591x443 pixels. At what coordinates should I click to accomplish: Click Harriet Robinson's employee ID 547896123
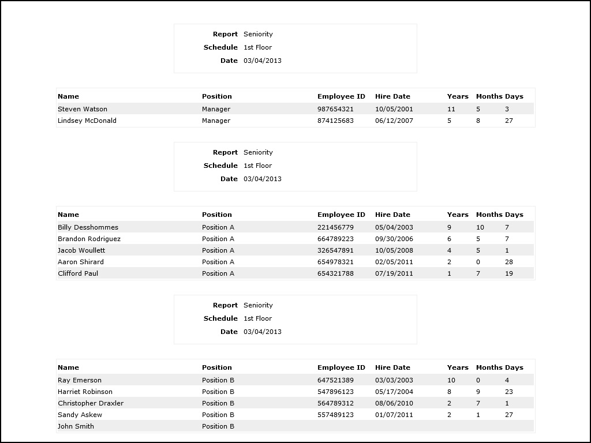click(335, 392)
